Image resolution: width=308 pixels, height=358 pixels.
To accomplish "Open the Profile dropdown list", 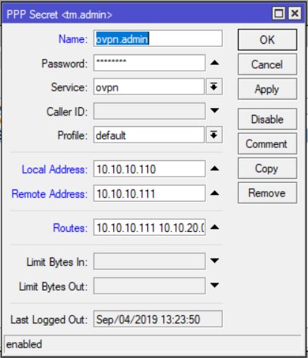I will (x=214, y=134).
